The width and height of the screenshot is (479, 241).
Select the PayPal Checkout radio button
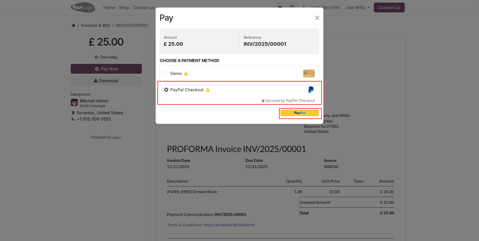pyautogui.click(x=166, y=90)
